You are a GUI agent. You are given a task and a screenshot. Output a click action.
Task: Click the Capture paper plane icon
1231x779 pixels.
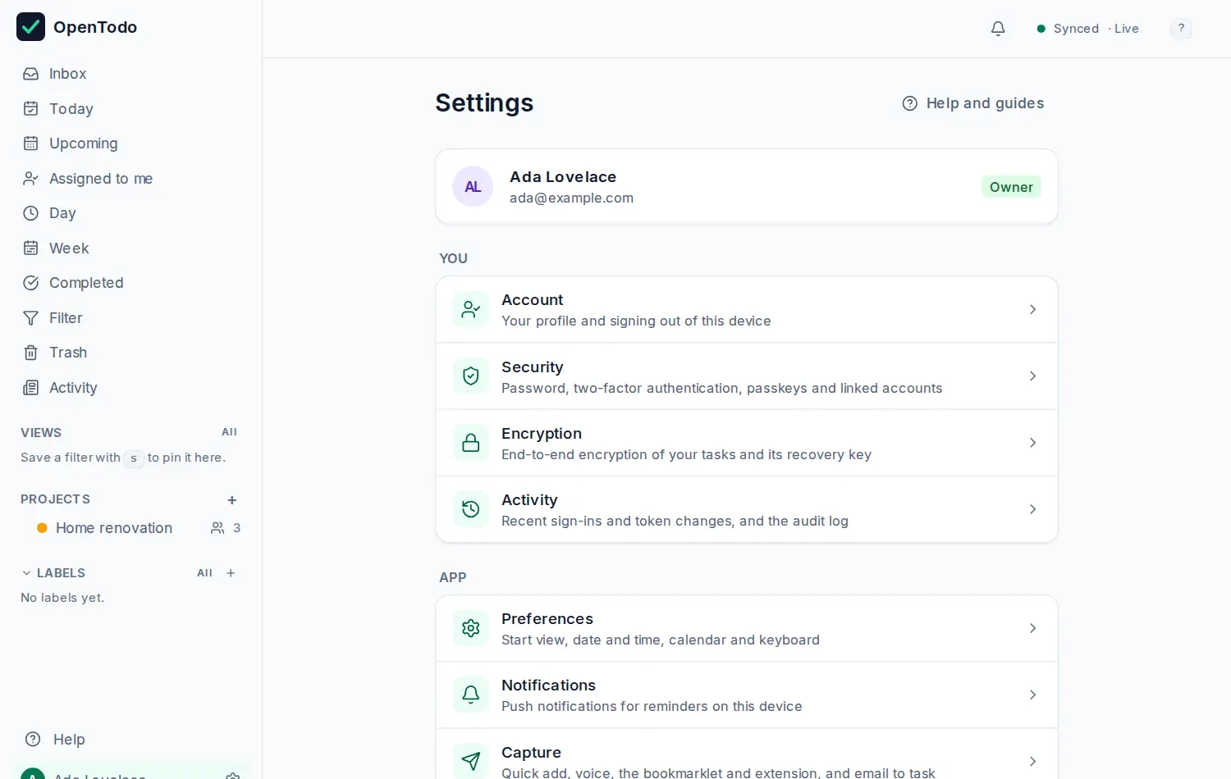click(471, 762)
